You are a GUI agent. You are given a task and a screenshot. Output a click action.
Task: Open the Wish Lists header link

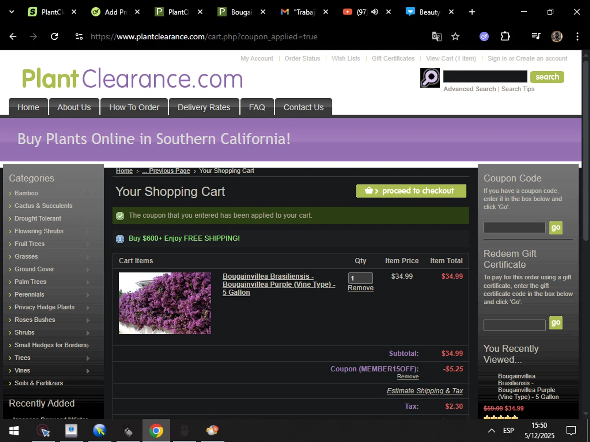(x=346, y=59)
